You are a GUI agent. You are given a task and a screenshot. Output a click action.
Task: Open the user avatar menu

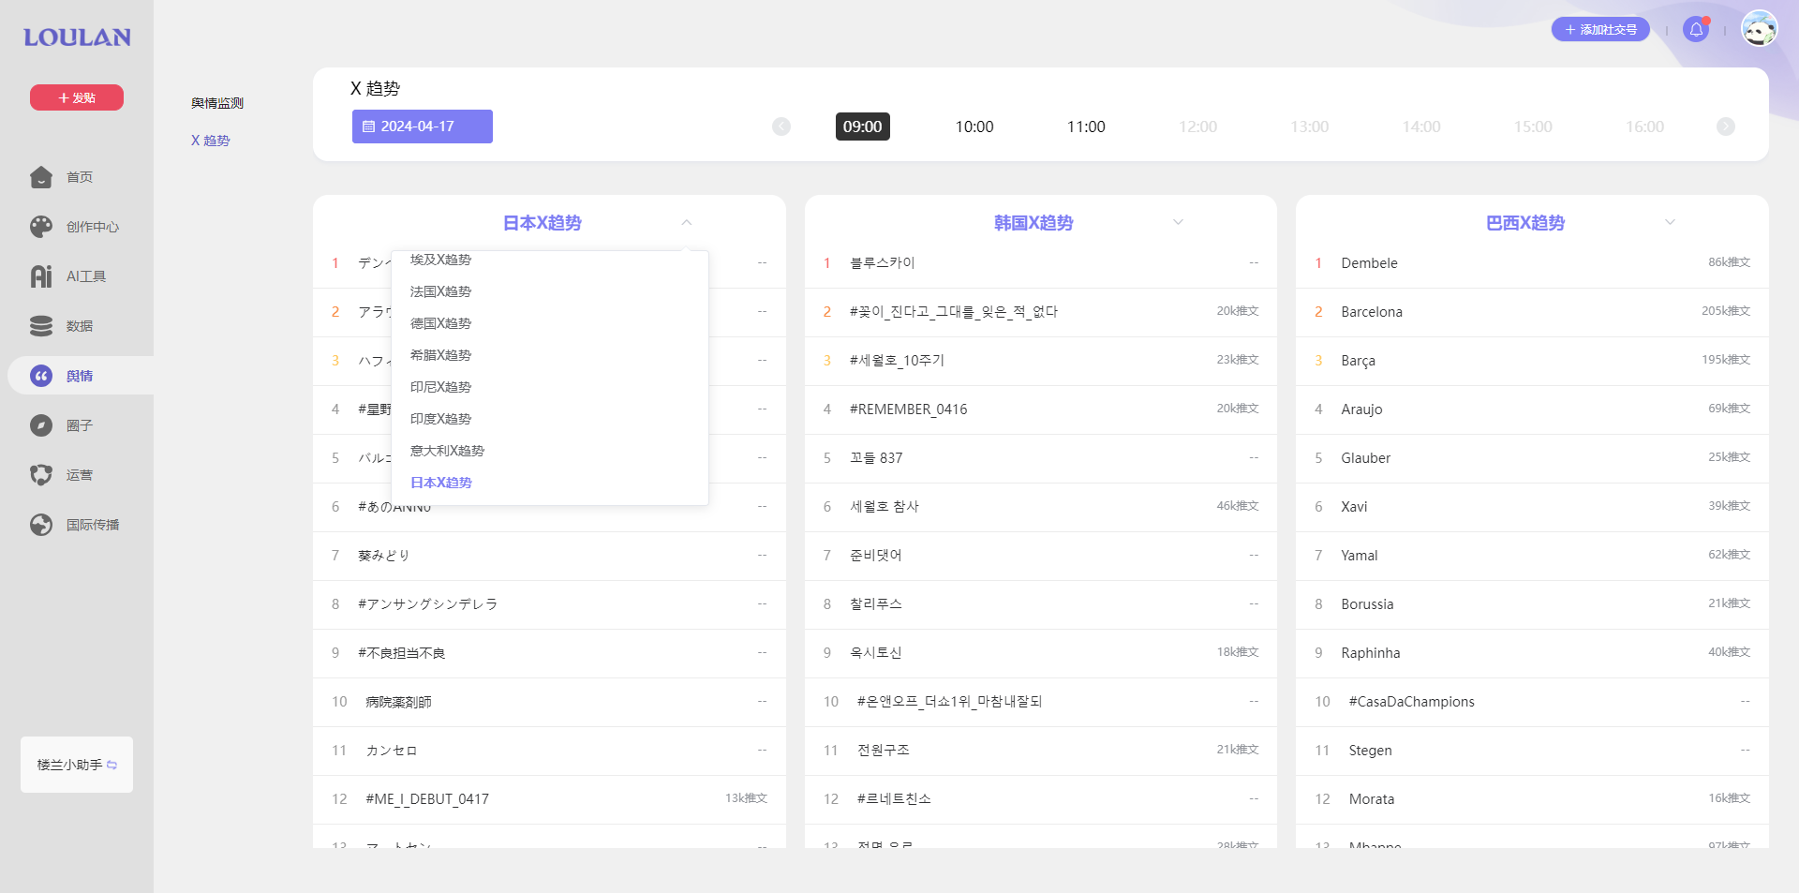[1759, 29]
